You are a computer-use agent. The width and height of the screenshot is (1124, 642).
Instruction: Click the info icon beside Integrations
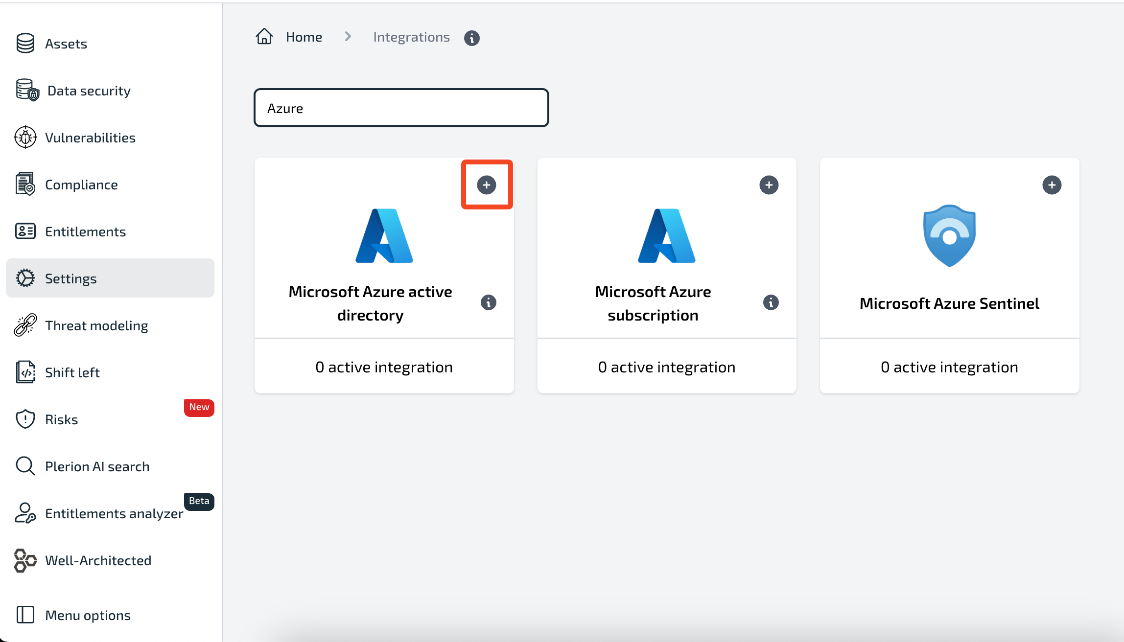[x=472, y=38]
